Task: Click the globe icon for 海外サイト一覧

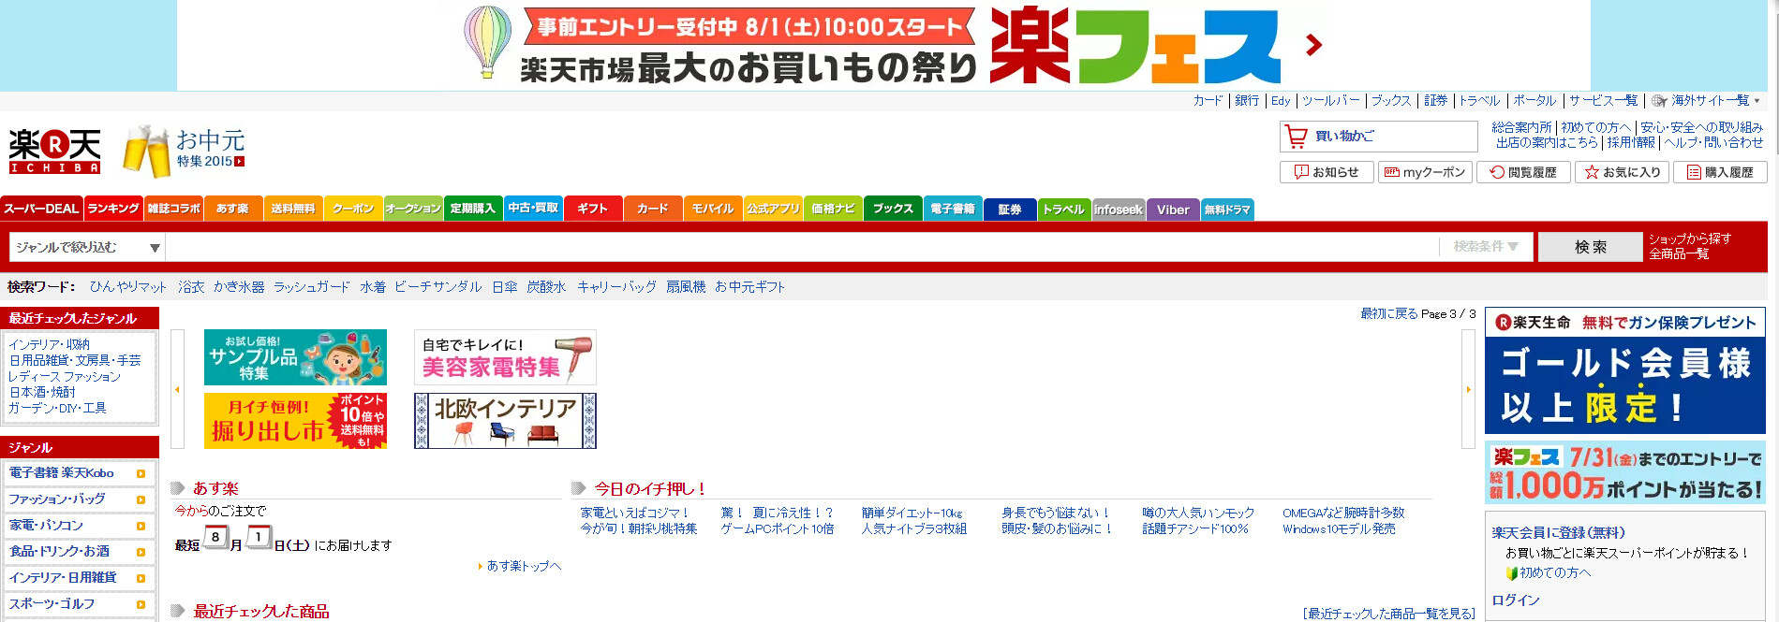Action: coord(1659,101)
